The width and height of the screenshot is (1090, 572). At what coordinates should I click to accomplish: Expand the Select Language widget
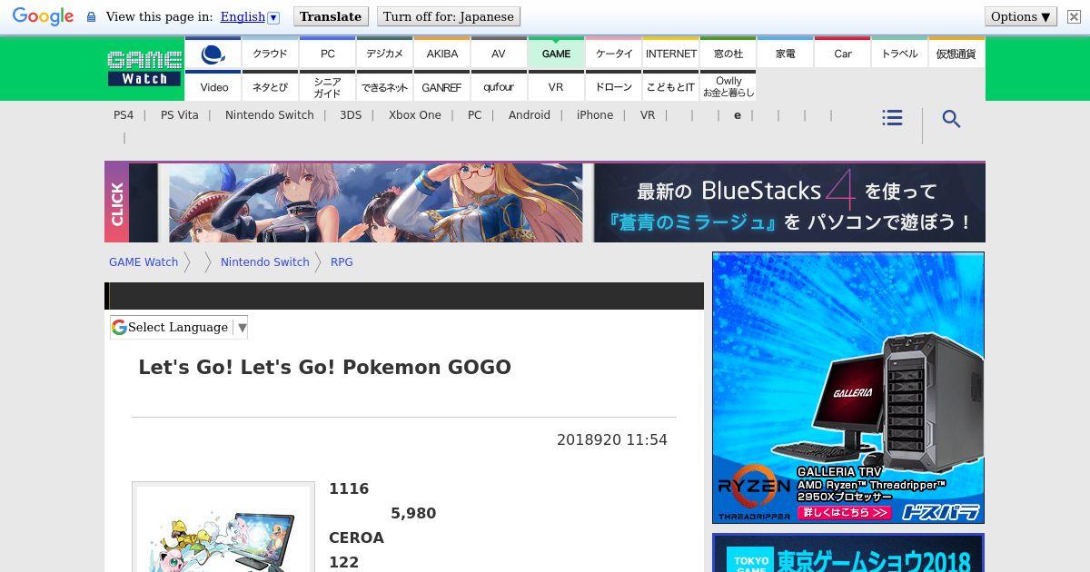[179, 327]
